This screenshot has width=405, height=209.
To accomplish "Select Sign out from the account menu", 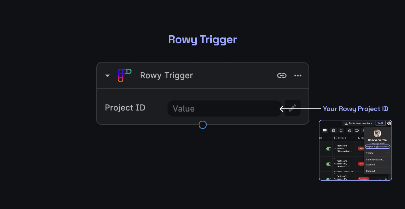I will (x=371, y=171).
